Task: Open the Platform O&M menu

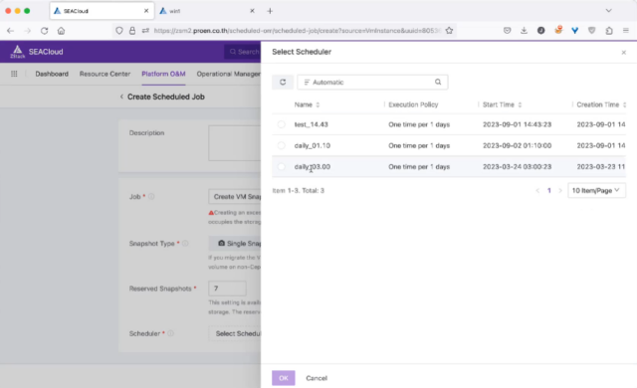Action: pyautogui.click(x=163, y=74)
